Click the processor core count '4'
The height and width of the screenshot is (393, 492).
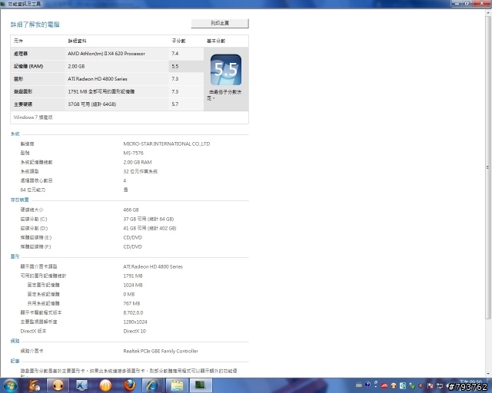pyautogui.click(x=125, y=180)
